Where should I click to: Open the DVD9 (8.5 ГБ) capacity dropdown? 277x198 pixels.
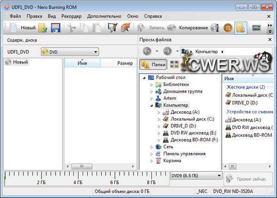[196, 175]
